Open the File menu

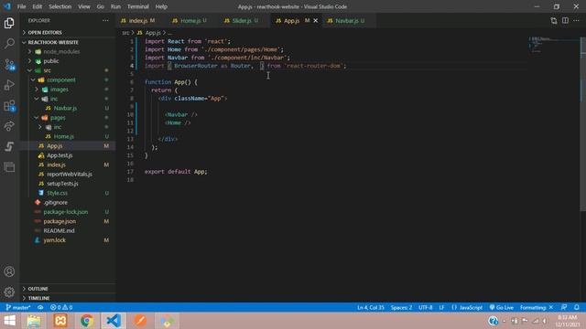[21, 6]
